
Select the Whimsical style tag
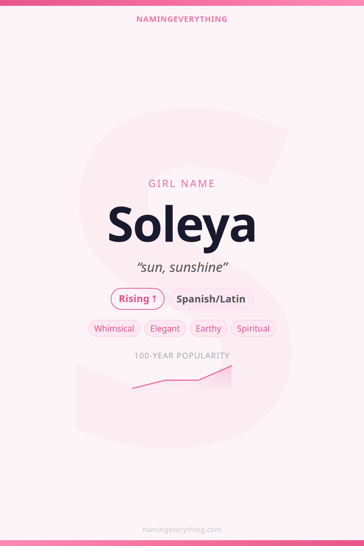[114, 329]
